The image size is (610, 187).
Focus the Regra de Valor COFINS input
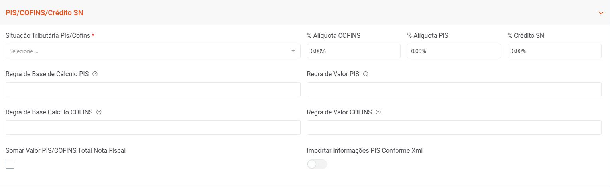(x=454, y=128)
